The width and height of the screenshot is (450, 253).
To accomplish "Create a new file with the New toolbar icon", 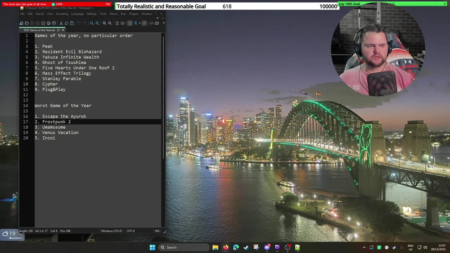I will pos(21,23).
